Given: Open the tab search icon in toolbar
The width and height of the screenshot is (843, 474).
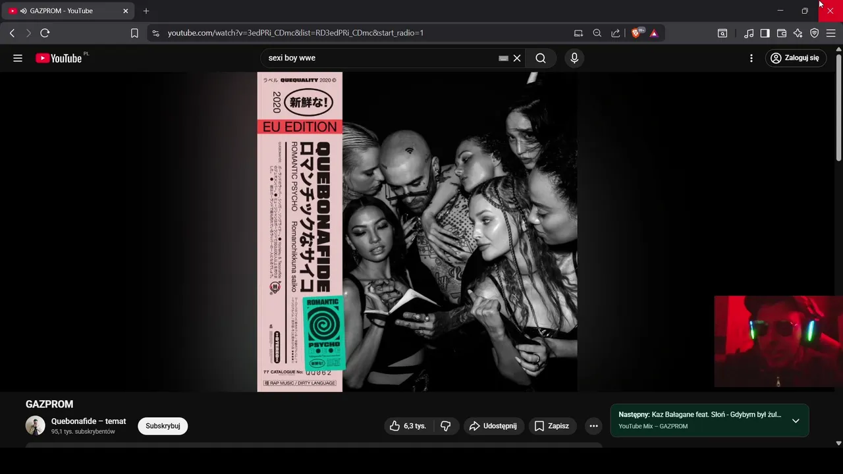Looking at the screenshot, I should (722, 33).
